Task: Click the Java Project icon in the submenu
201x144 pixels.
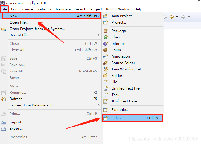Action: pyautogui.click(x=106, y=16)
